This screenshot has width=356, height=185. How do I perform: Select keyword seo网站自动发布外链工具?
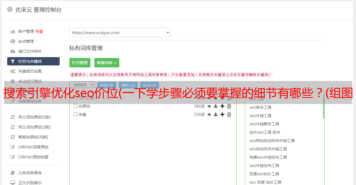coord(272,141)
